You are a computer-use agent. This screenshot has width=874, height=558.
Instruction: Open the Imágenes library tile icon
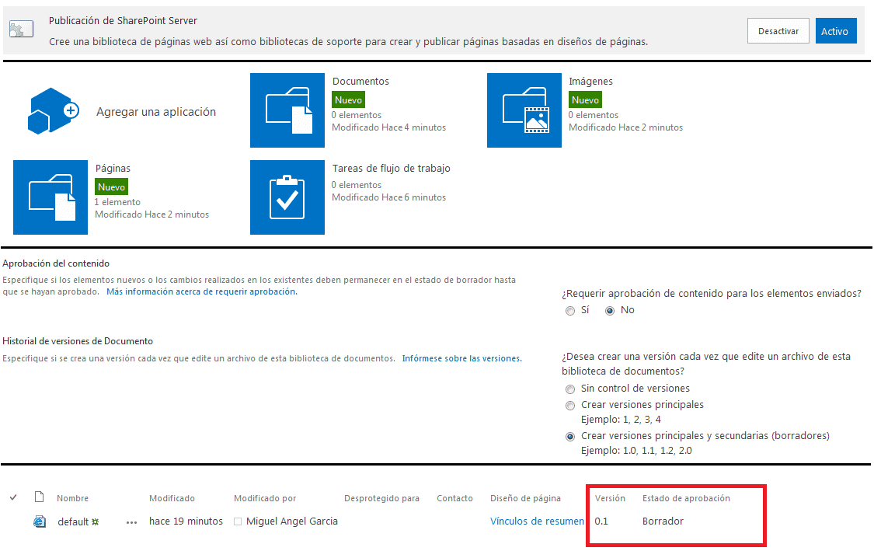(524, 110)
